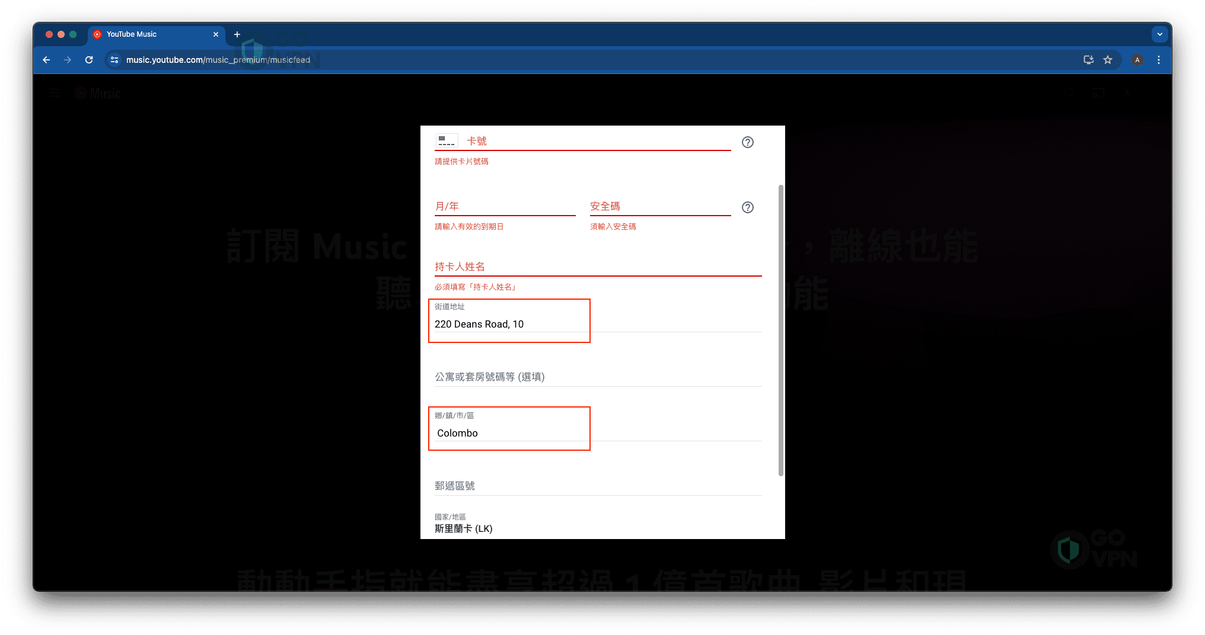The width and height of the screenshot is (1205, 635).
Task: Click the dimmed cast icon in header
Action: (x=1098, y=93)
